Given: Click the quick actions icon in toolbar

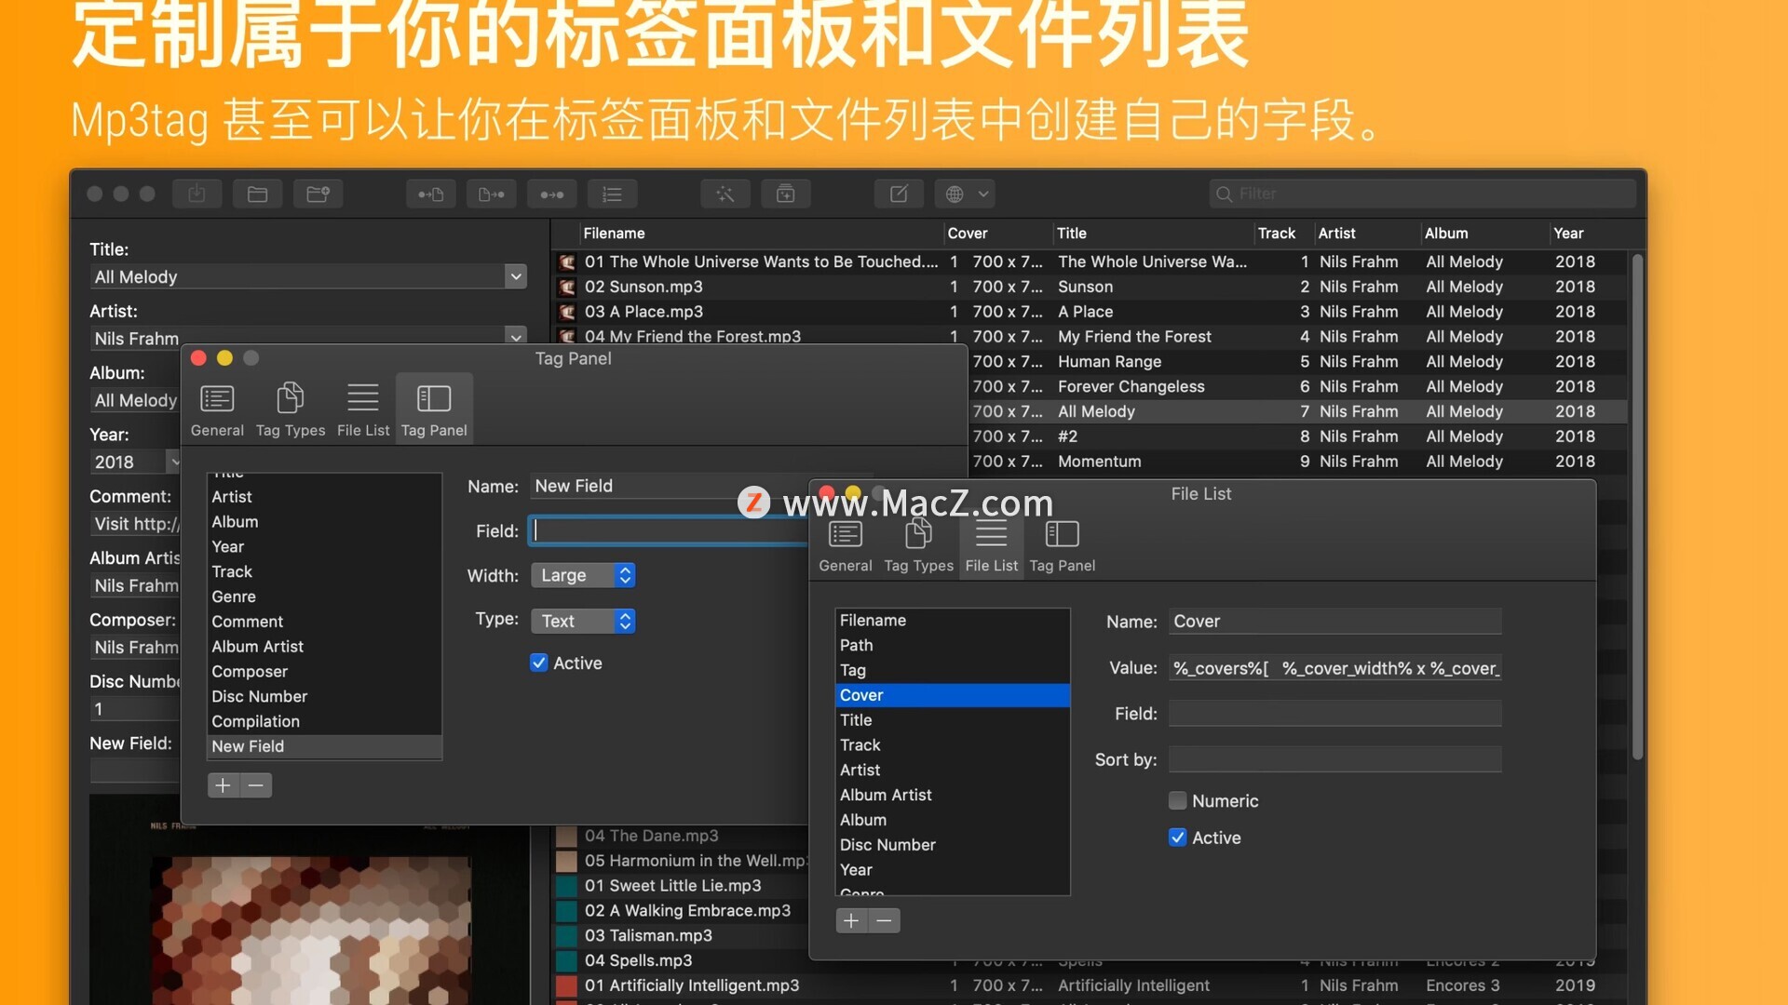Looking at the screenshot, I should coord(786,194).
